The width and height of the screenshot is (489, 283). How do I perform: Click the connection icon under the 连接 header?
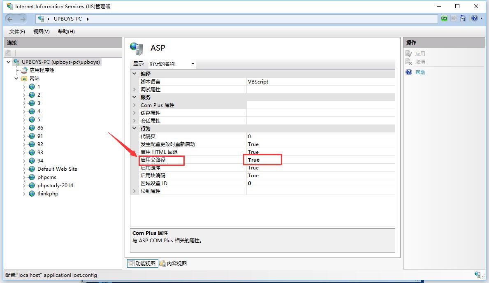point(8,53)
